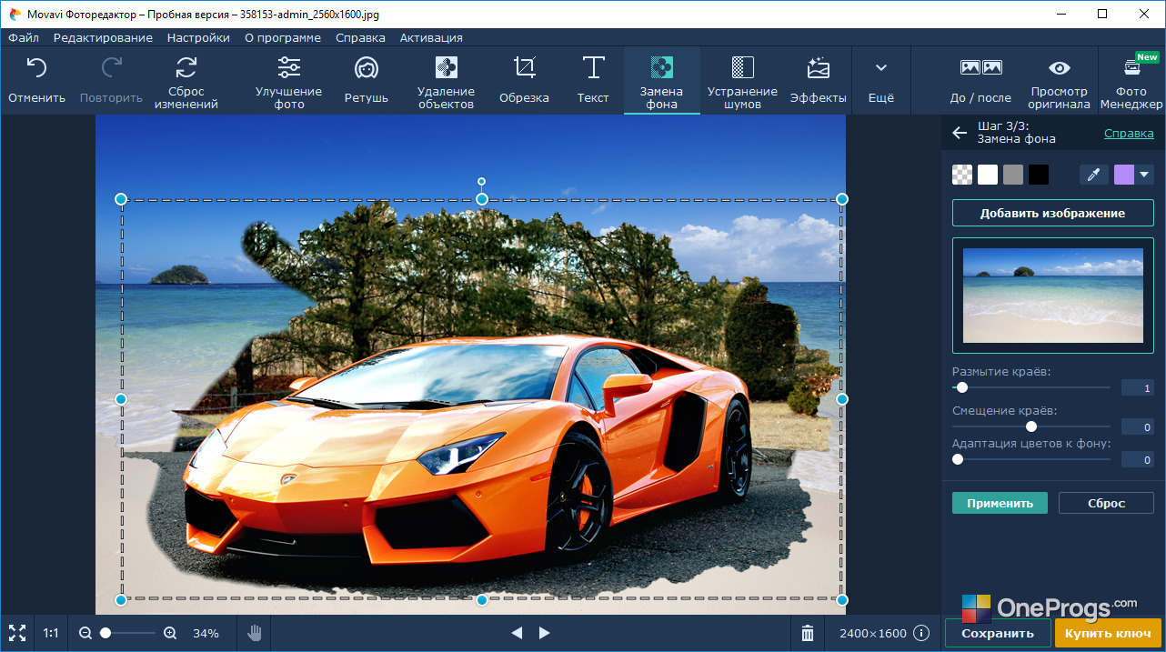
Task: Click the Сохранить button
Action: coord(998,633)
